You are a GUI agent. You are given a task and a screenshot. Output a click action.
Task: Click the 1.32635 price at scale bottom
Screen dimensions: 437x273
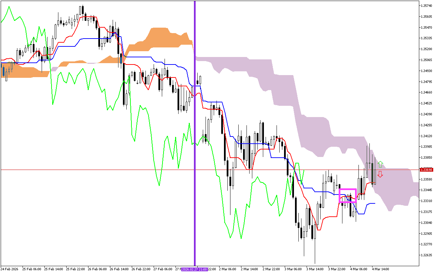(426, 255)
